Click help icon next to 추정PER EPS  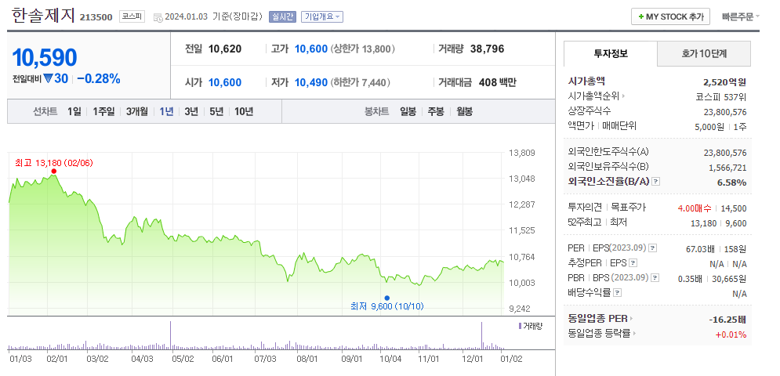(633, 262)
